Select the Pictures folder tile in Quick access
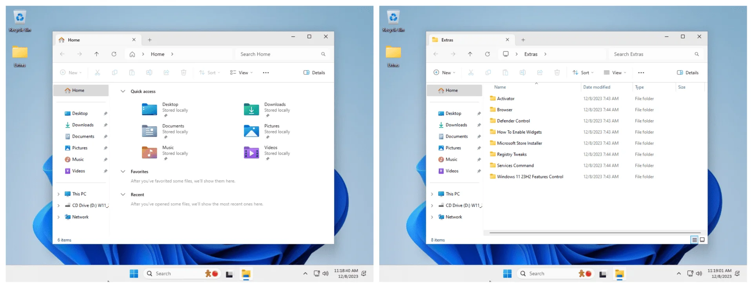This screenshot has width=753, height=288. click(x=267, y=131)
